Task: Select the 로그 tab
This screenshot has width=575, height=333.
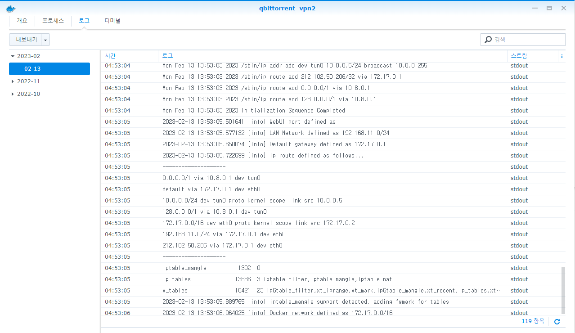Action: pyautogui.click(x=84, y=21)
